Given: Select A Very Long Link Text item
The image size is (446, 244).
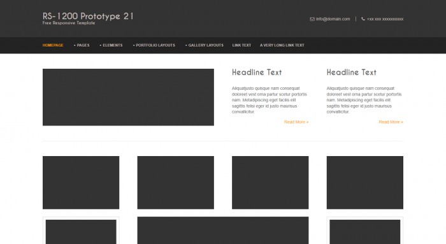Looking at the screenshot, I should pyautogui.click(x=282, y=45).
